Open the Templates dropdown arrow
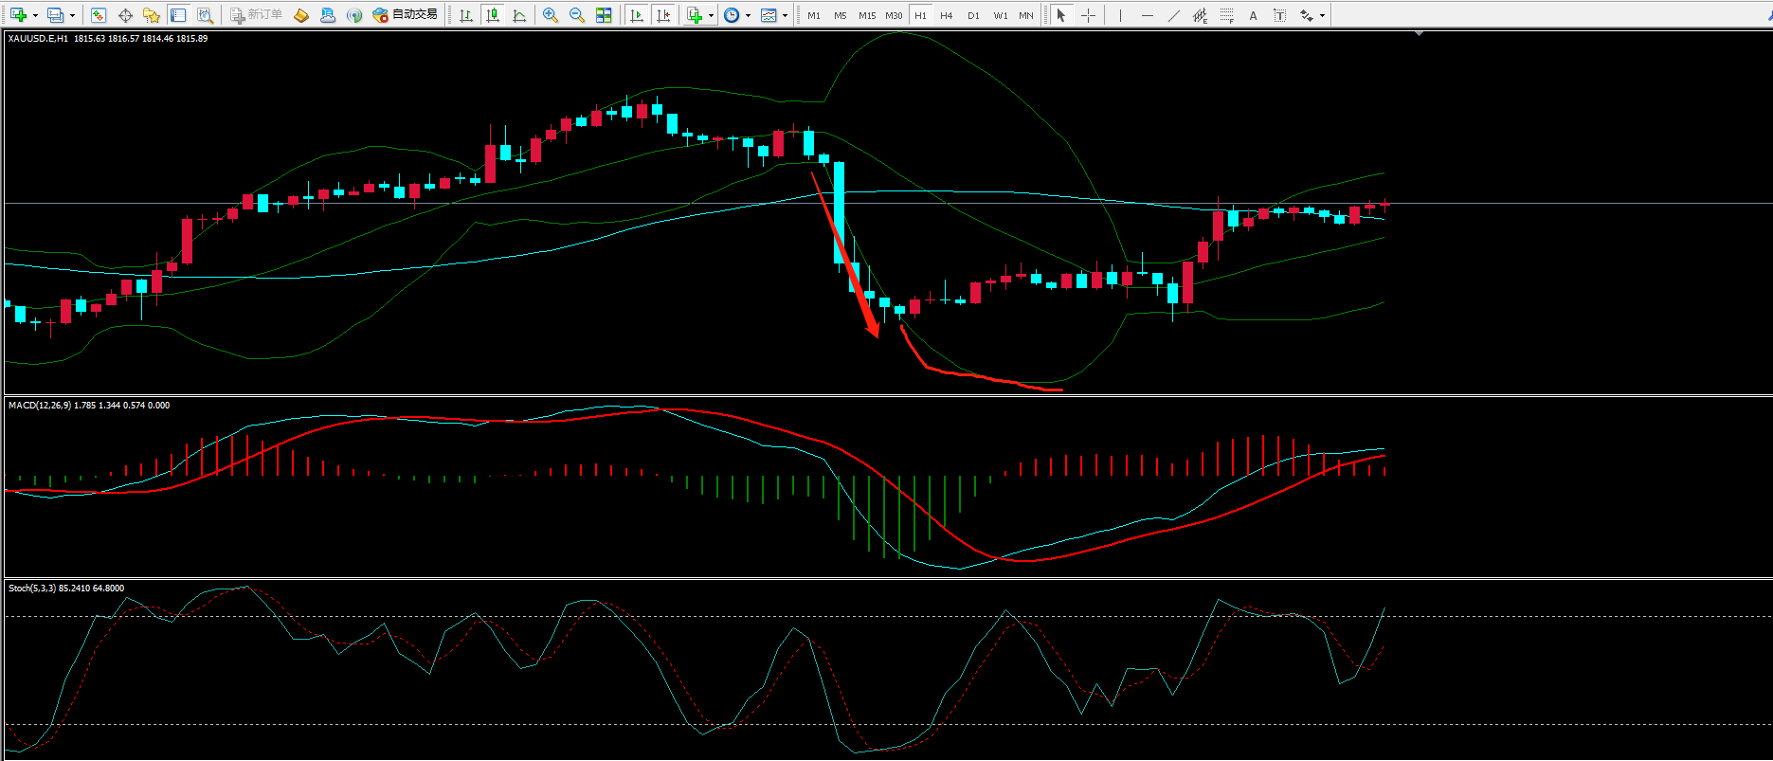Screen dimensions: 1773x761 tap(785, 15)
